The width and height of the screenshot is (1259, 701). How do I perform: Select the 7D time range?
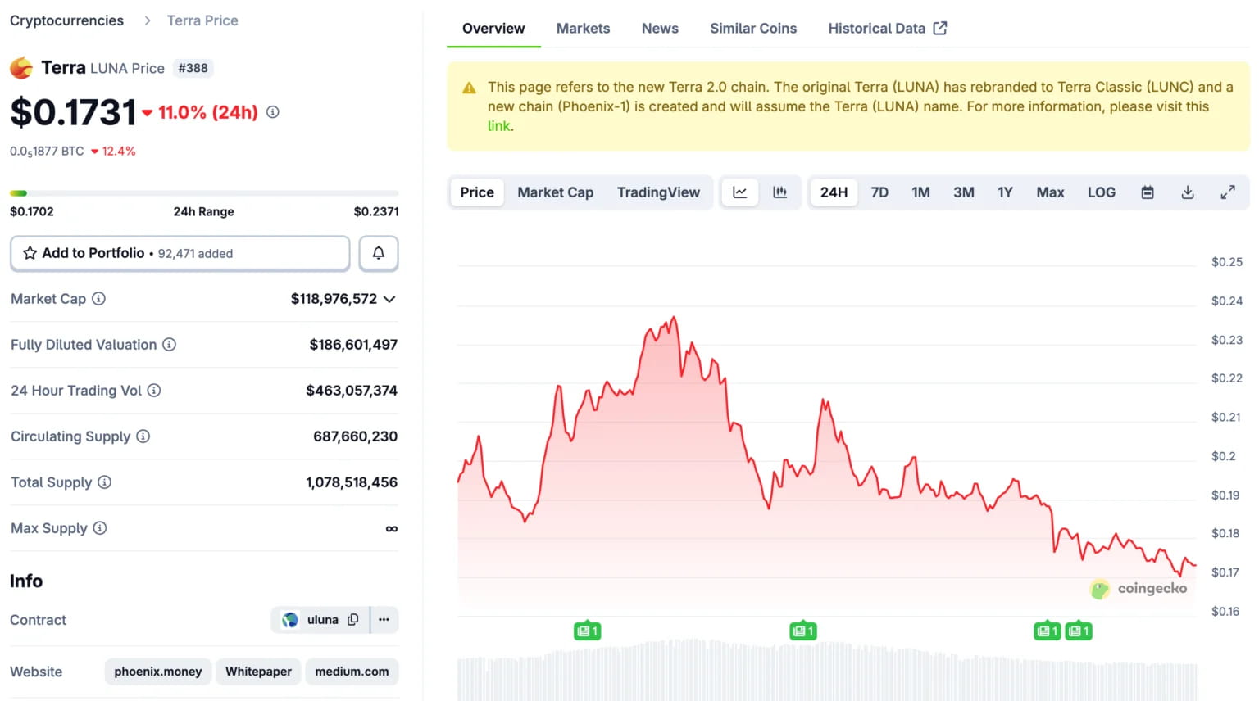pyautogui.click(x=879, y=192)
